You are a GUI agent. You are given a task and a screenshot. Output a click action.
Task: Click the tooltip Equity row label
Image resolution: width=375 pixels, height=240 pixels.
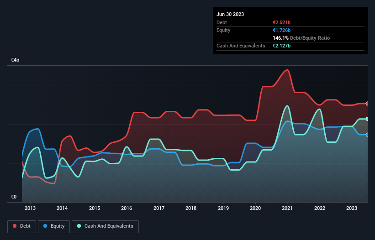pos(223,30)
